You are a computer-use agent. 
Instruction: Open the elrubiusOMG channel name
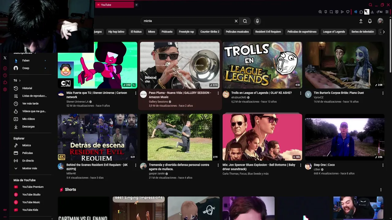239,97
